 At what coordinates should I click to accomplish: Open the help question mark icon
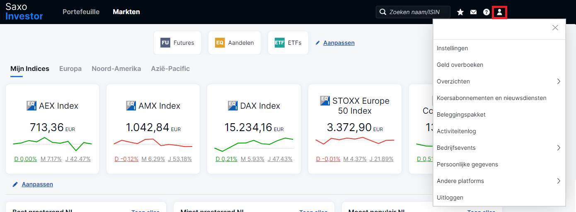tap(486, 12)
